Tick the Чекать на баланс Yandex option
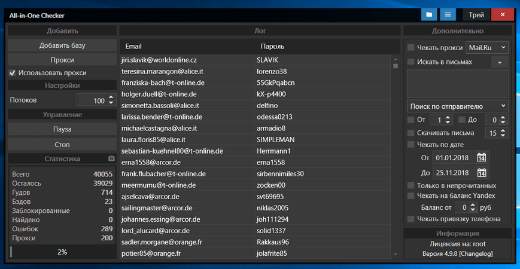520x269 pixels. click(410, 195)
